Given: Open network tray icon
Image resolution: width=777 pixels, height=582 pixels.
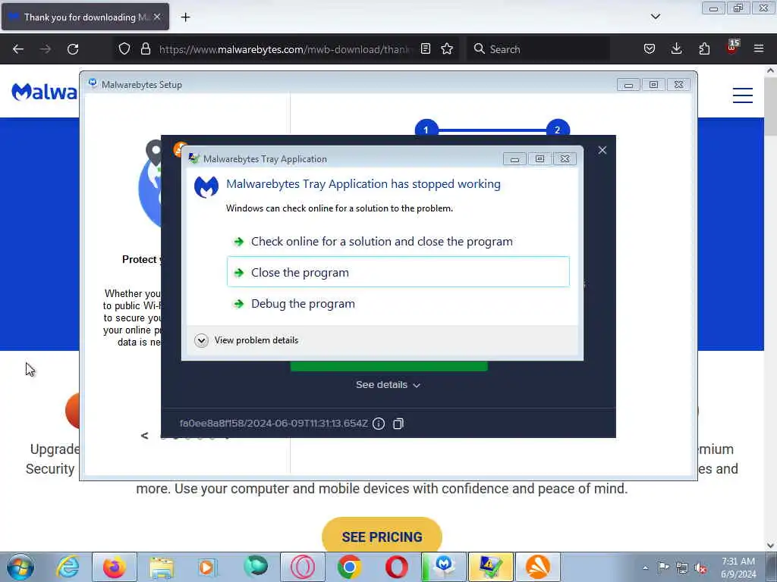Looking at the screenshot, I should pos(682,568).
